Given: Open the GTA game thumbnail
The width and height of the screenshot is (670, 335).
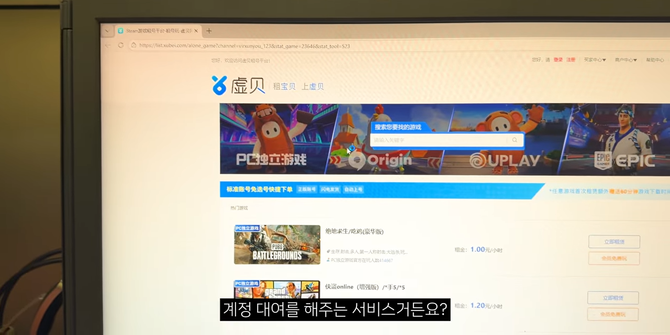Looking at the screenshot, I should pos(277,290).
